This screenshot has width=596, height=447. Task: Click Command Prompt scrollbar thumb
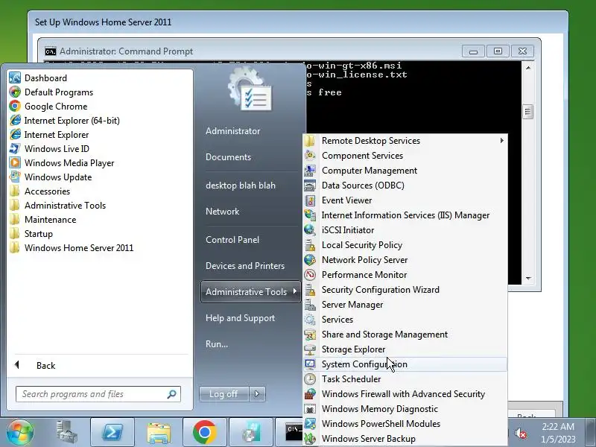[527, 111]
